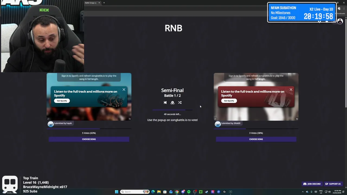Click the Submitted by 2RiskEE label
This screenshot has width=347, height=195.
point(231,123)
